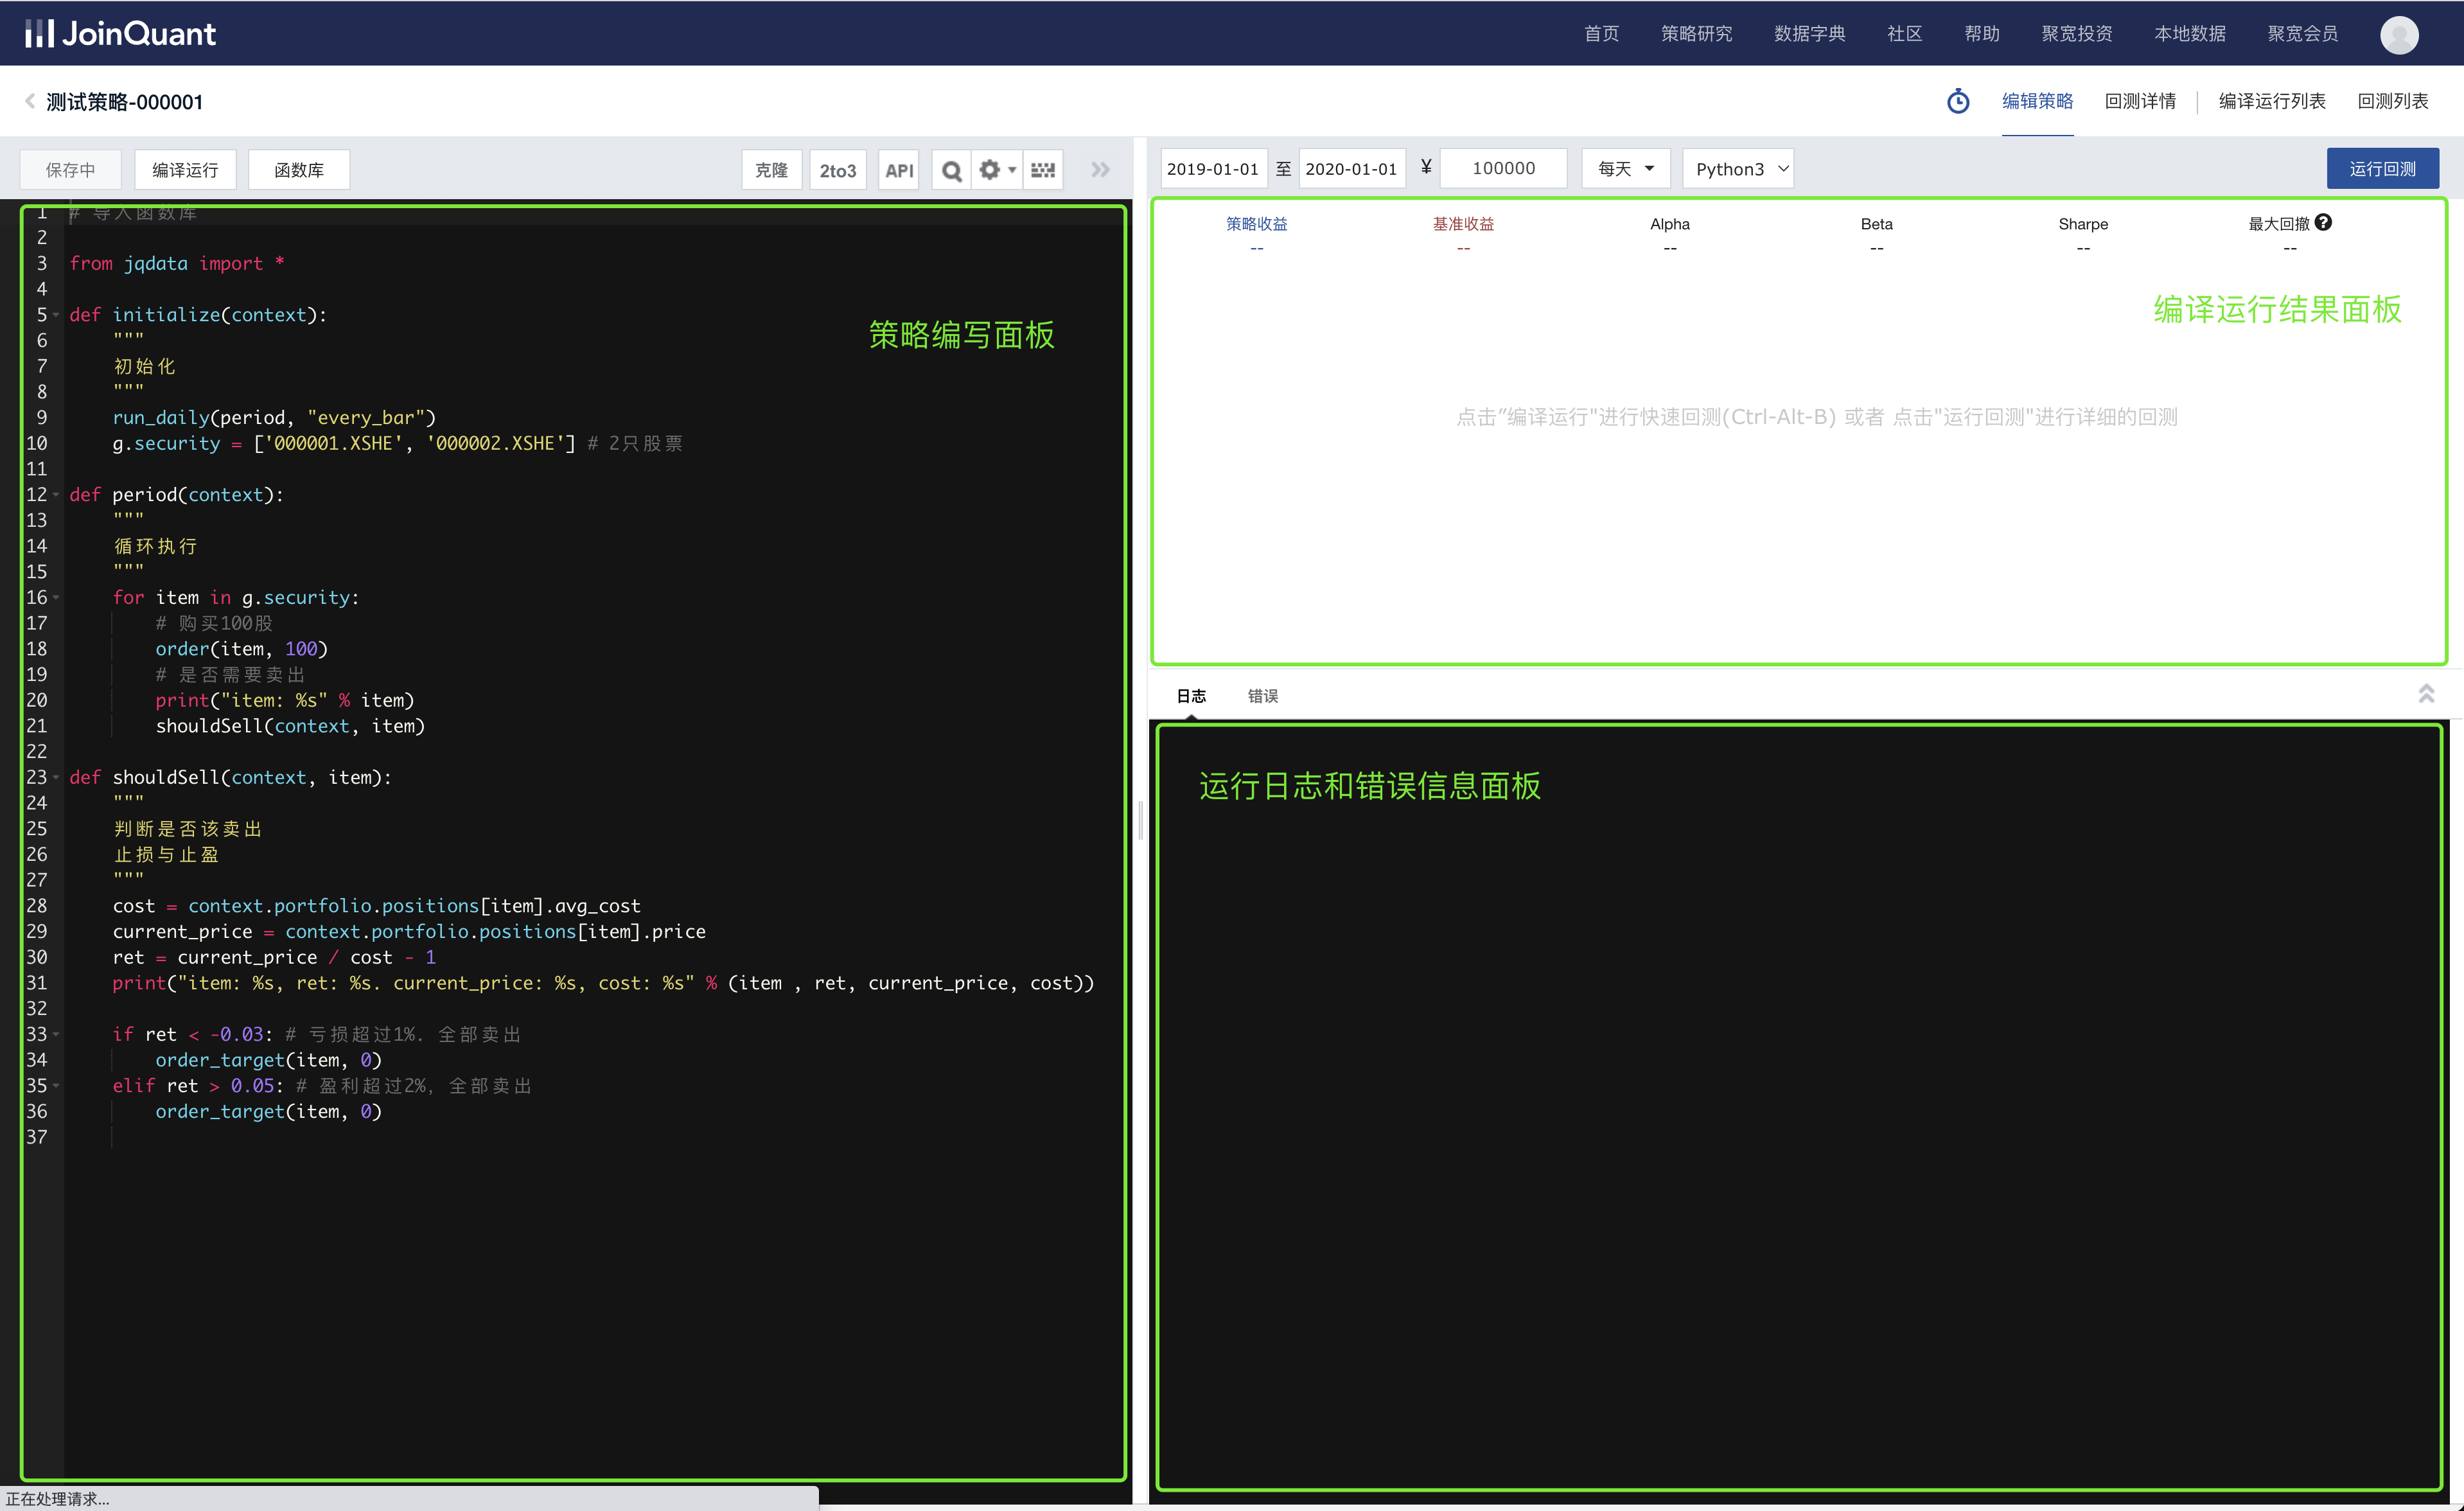The height and width of the screenshot is (1511, 2464).
Task: Click the 最大回撤 help question mark
Action: tap(2323, 223)
